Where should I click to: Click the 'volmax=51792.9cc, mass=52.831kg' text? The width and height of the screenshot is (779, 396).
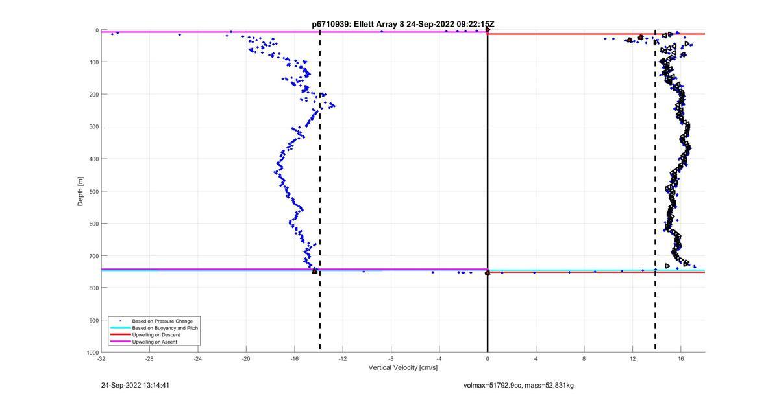[519, 386]
